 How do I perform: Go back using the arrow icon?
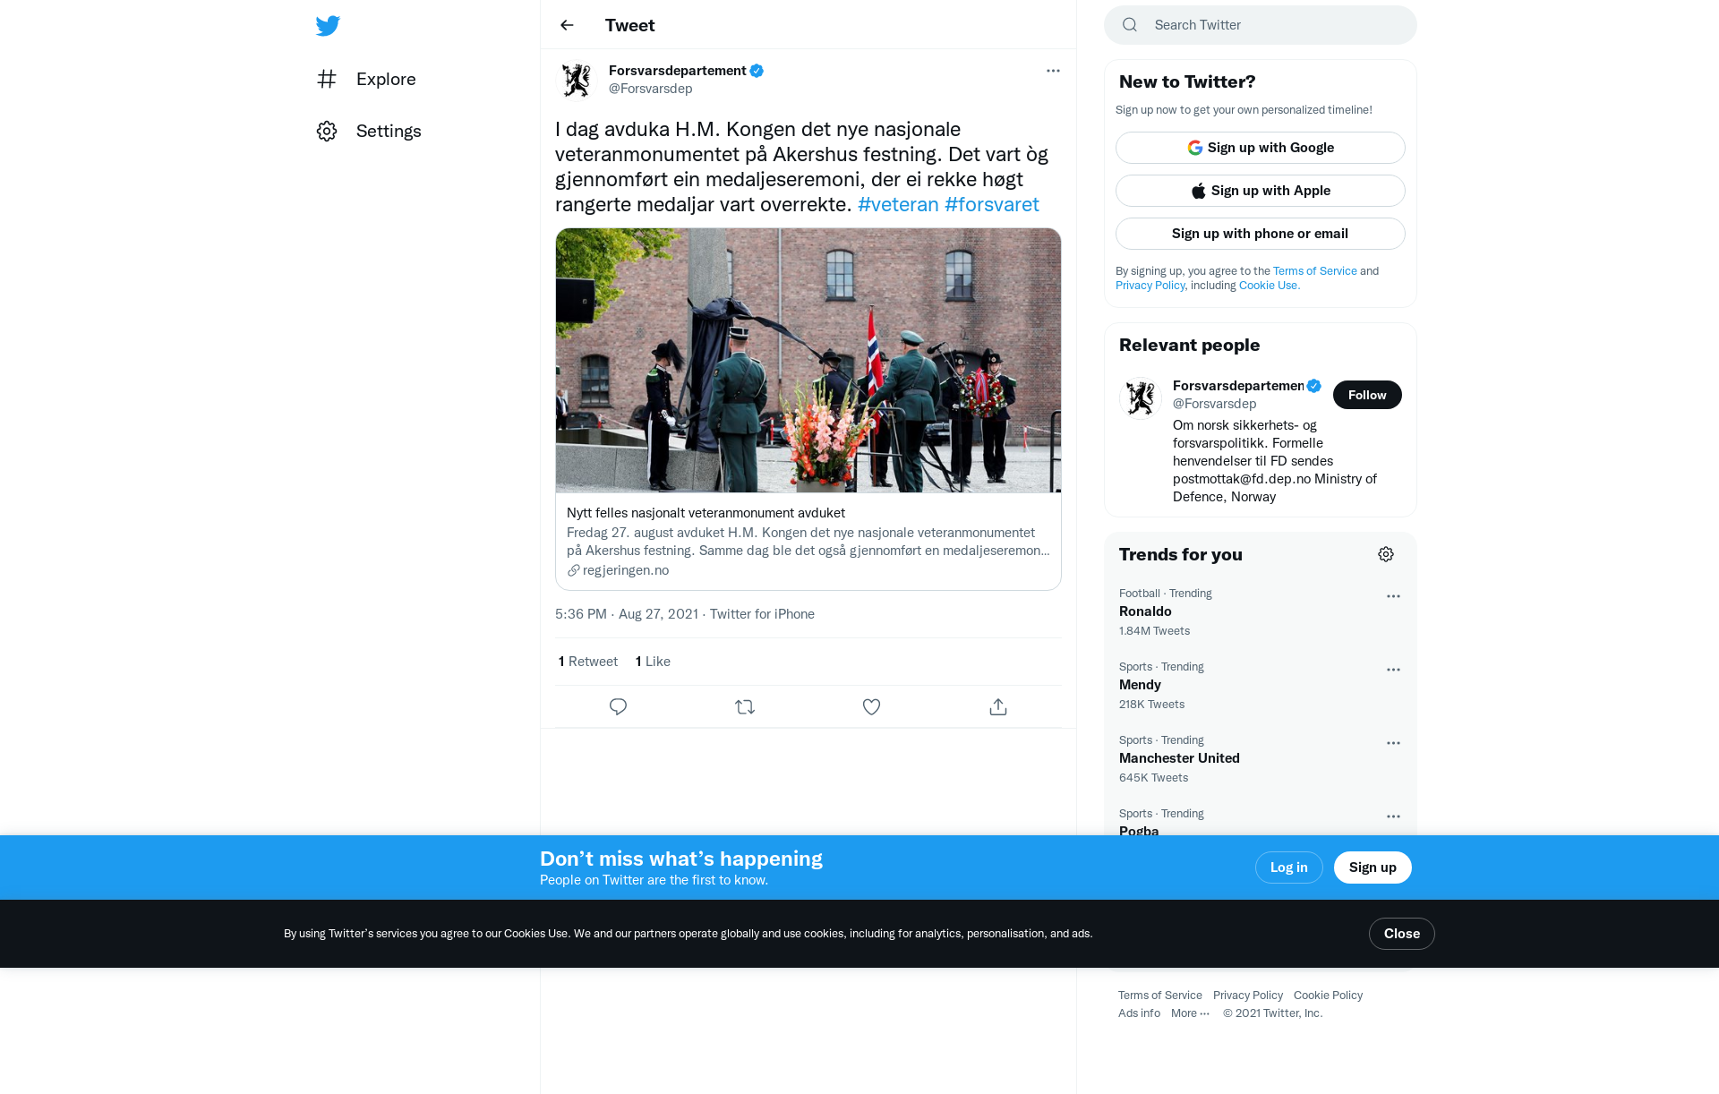pos(567,25)
